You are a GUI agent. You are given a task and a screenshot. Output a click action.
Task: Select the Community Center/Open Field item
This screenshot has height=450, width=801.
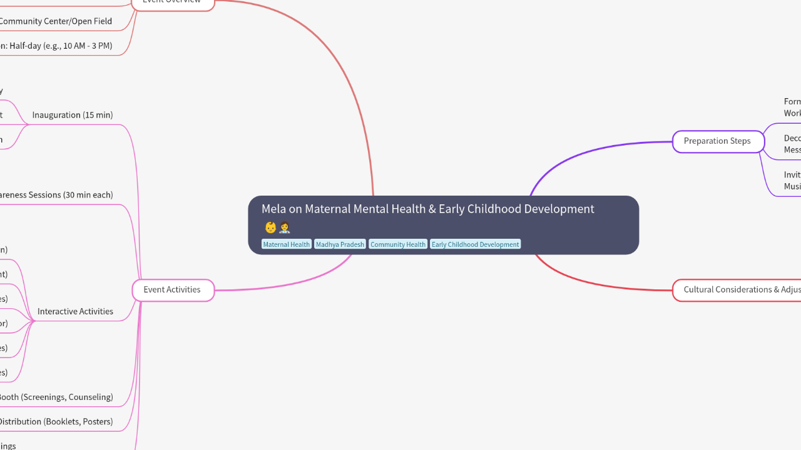tap(55, 21)
